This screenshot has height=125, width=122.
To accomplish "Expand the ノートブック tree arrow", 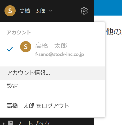I will [3, 123].
